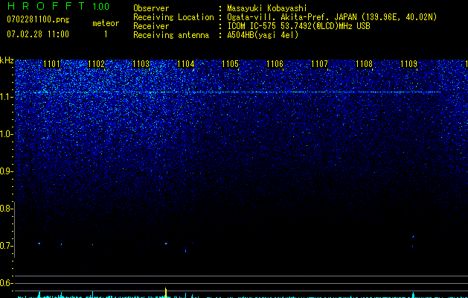Click the A504HB(yagi 4el) antenna text
Viewport: 468px width, 298px height.
[263, 35]
